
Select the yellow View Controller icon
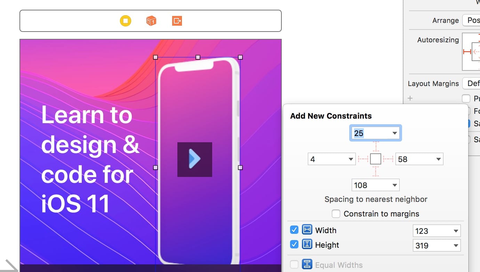pos(126,21)
